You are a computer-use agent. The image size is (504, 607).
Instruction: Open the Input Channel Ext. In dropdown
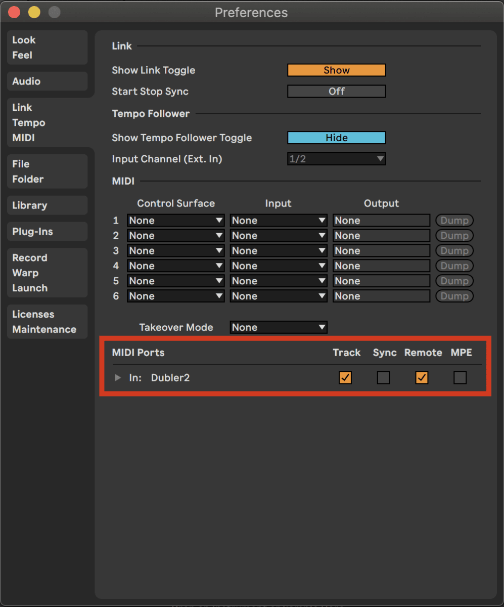336,159
